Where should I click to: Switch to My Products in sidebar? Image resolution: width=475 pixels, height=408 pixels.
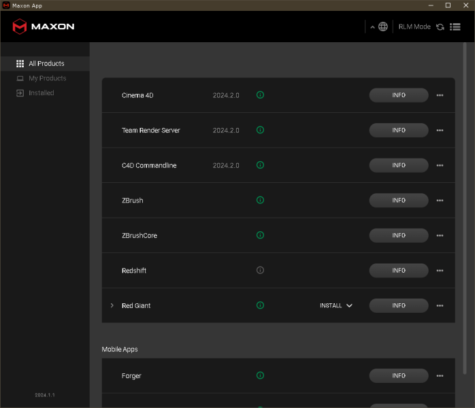[x=45, y=78]
